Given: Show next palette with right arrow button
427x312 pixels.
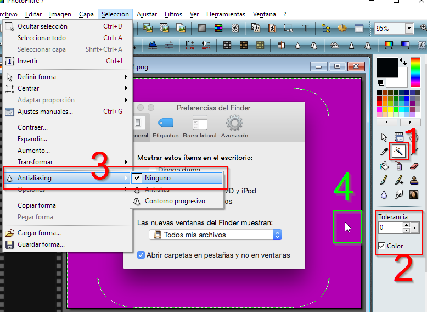Looking at the screenshot, I should click(x=411, y=122).
